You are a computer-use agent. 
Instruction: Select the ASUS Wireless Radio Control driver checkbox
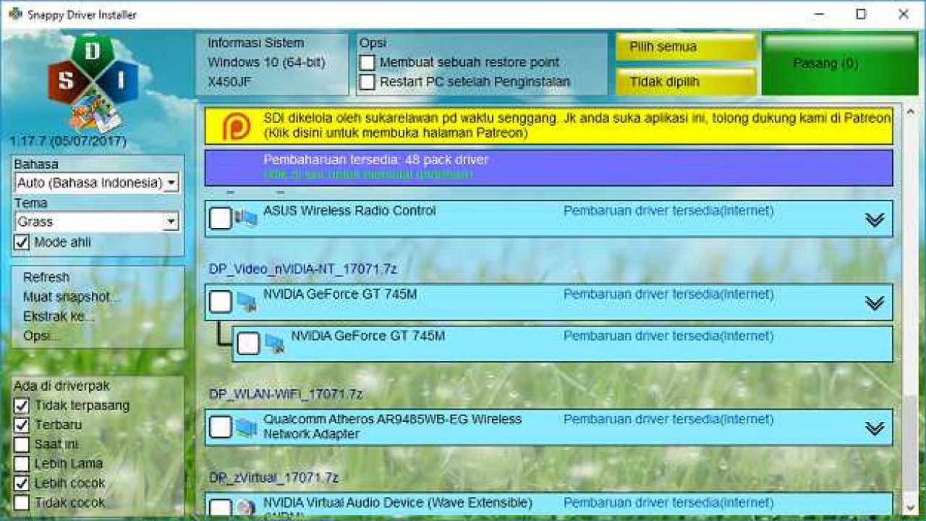coord(221,219)
